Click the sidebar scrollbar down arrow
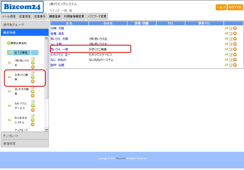Image resolution: width=244 pixels, height=170 pixels. 47,129
